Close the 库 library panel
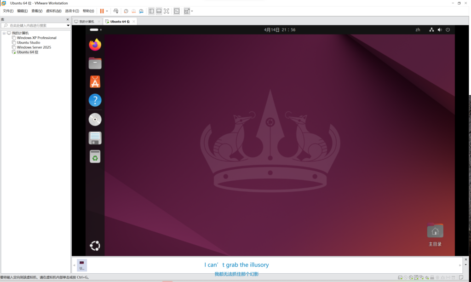Image resolution: width=471 pixels, height=282 pixels. coord(68,19)
